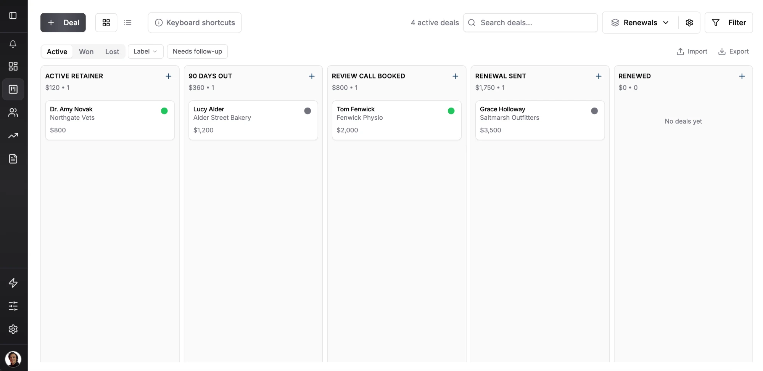Open pipeline settings gear next to Renewals

pyautogui.click(x=689, y=22)
